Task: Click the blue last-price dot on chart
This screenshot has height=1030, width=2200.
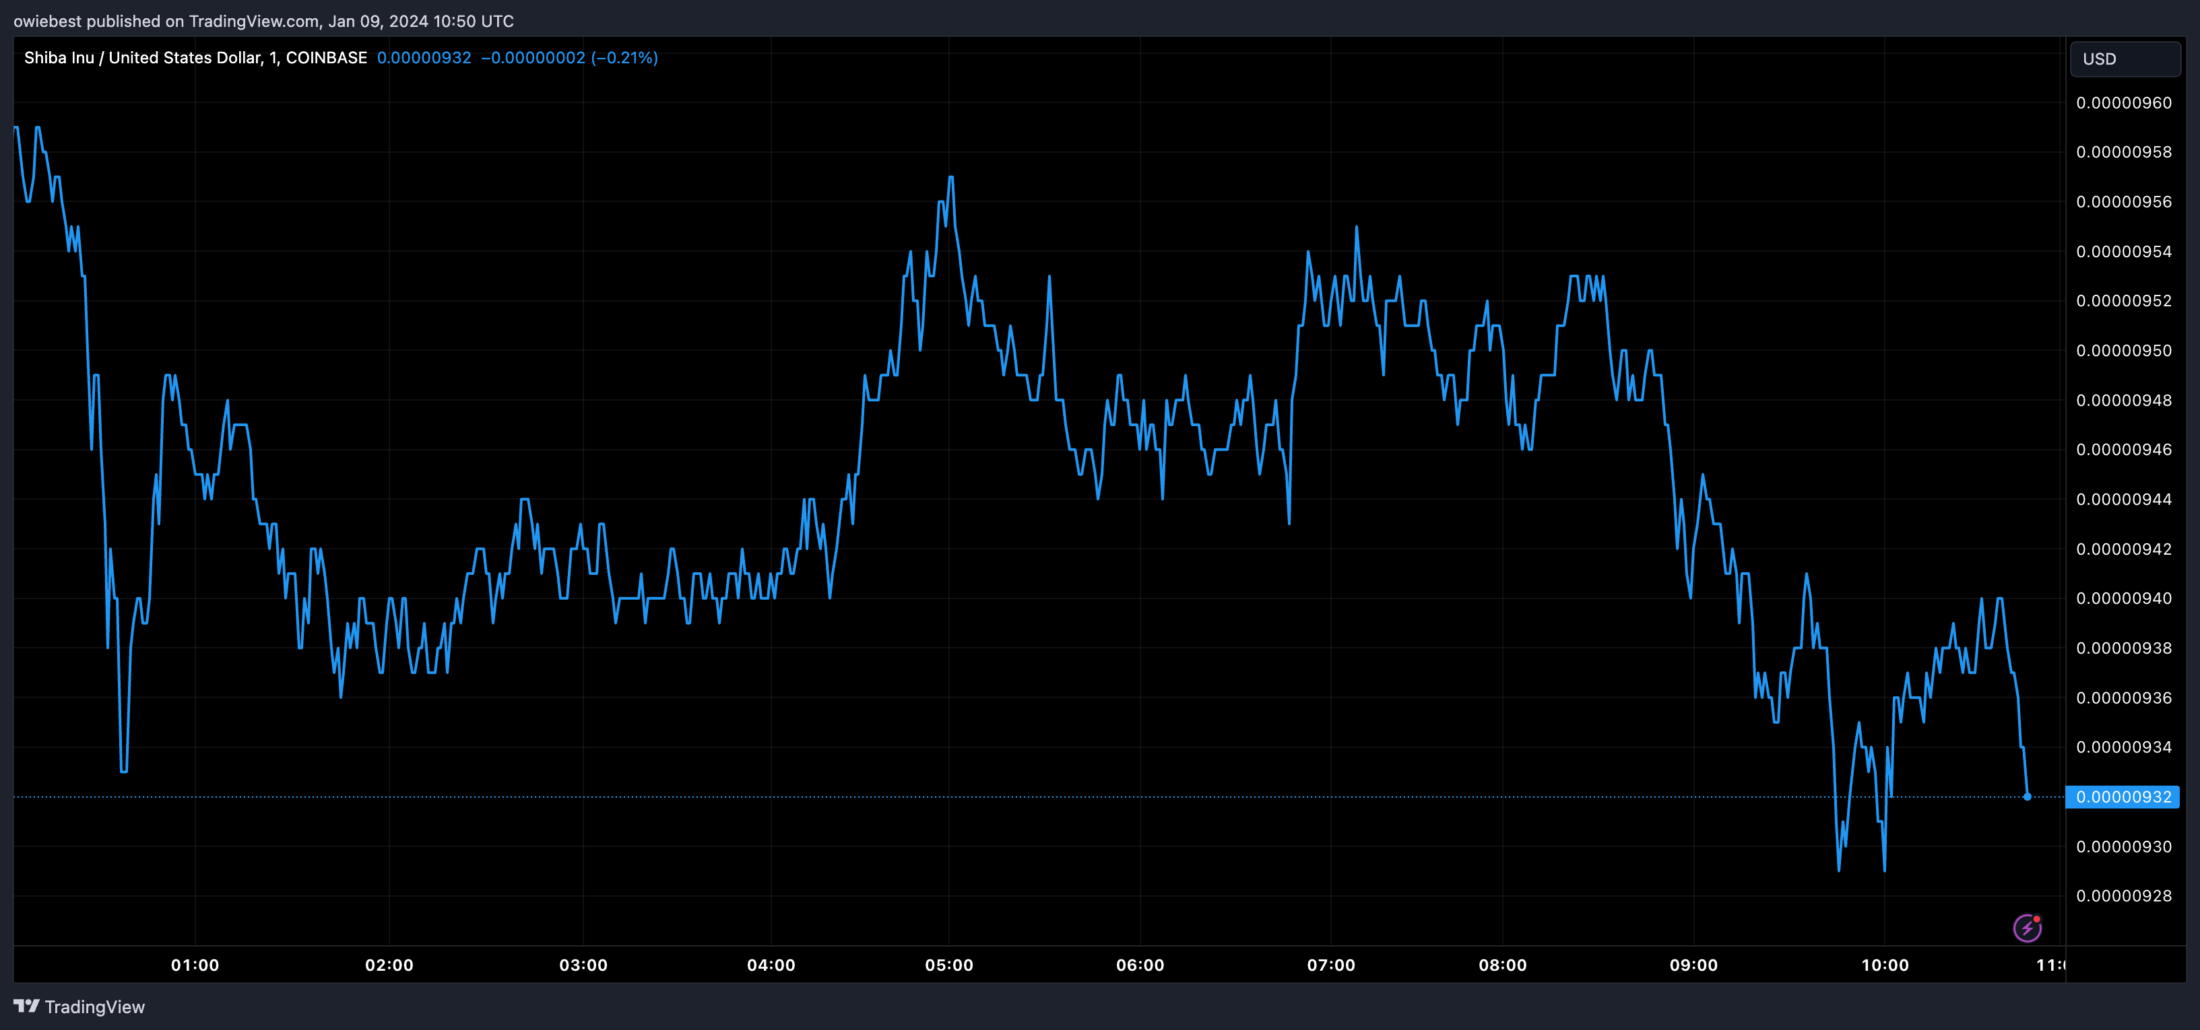Action: [2027, 797]
